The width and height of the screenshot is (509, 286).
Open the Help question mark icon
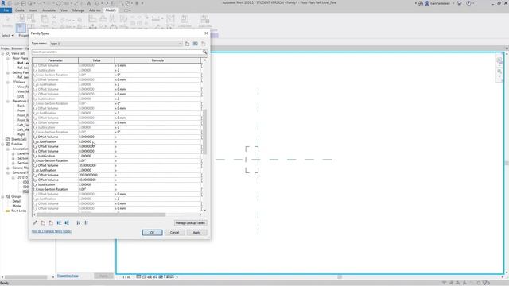tap(468, 3)
